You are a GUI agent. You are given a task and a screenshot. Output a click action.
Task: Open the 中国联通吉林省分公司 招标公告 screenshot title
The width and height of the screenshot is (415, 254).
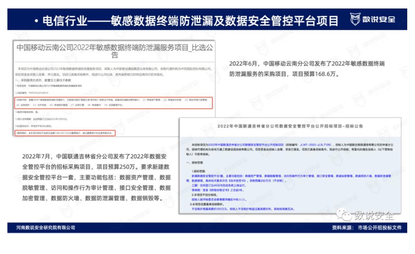pyautogui.click(x=290, y=126)
